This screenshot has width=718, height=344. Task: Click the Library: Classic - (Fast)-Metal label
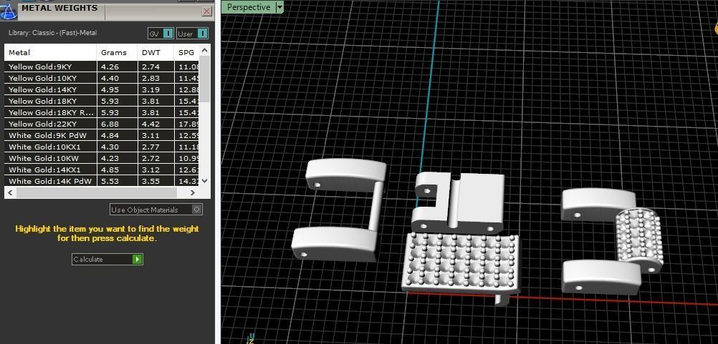52,33
